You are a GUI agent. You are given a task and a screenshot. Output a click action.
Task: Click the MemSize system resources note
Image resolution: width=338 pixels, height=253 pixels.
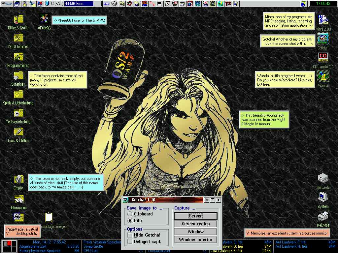pyautogui.click(x=287, y=233)
